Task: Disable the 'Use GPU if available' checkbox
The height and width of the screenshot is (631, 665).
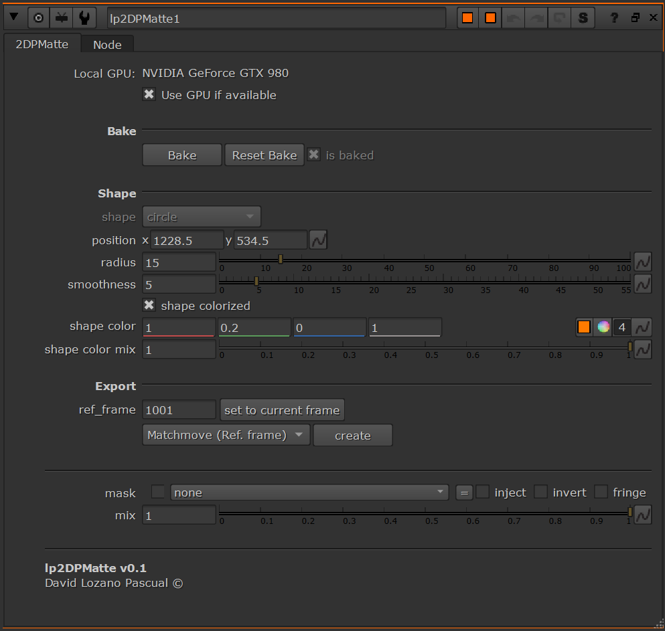Action: 149,94
